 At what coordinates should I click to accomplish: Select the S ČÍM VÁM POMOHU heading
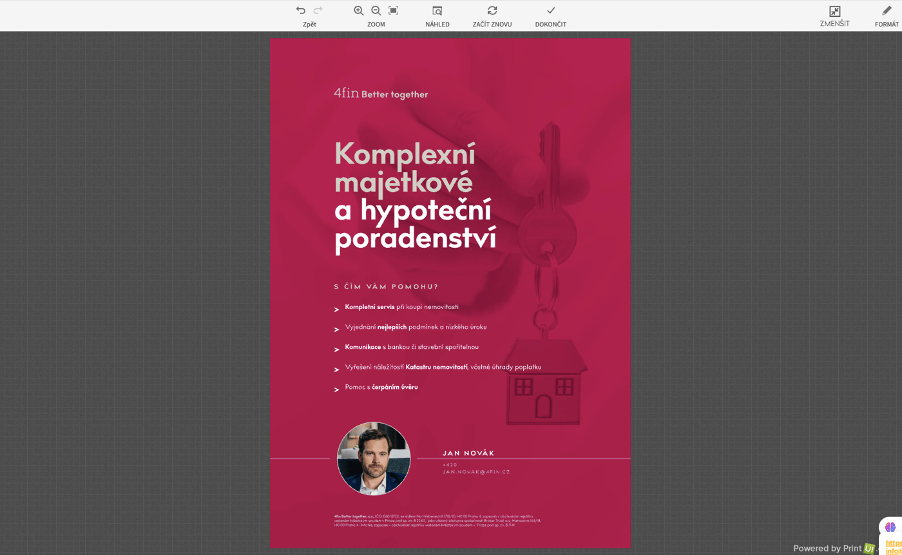coord(385,285)
